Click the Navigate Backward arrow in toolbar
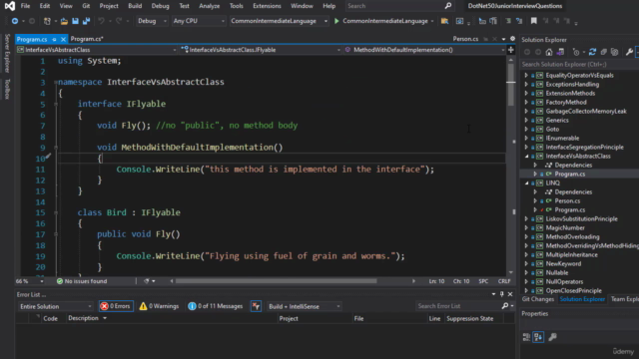639x359 pixels. 15,21
